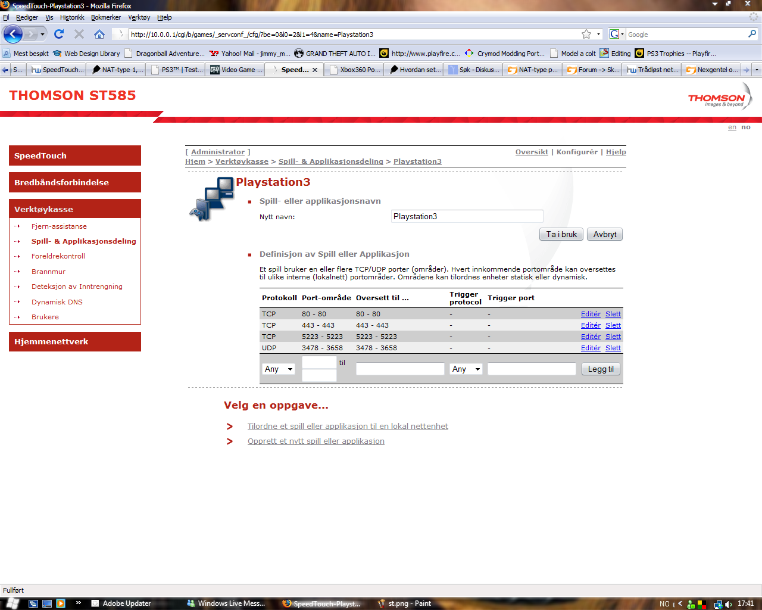Open the search engine selector dropdown
Viewport: 762px width, 610px height.
click(x=617, y=34)
